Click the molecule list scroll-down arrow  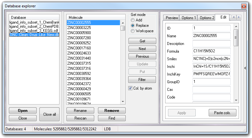(123, 101)
